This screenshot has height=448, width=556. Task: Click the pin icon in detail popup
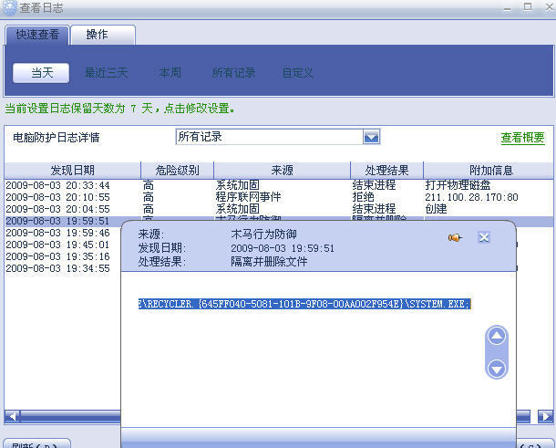point(455,237)
